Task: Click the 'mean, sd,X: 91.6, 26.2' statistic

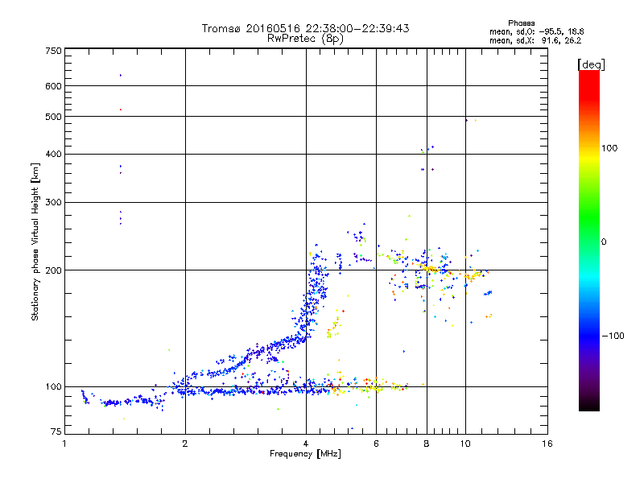Action: 535,40
